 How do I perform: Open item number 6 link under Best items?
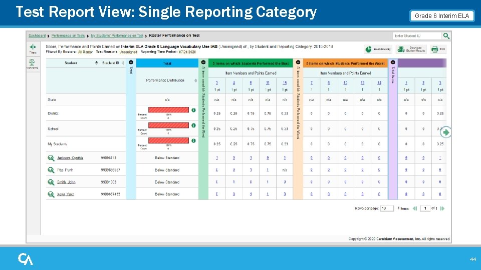251,82
